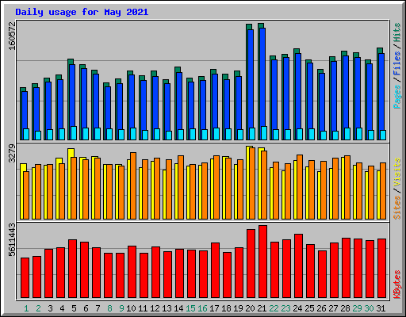Click day 19 on the x-axis

pyautogui.click(x=238, y=308)
